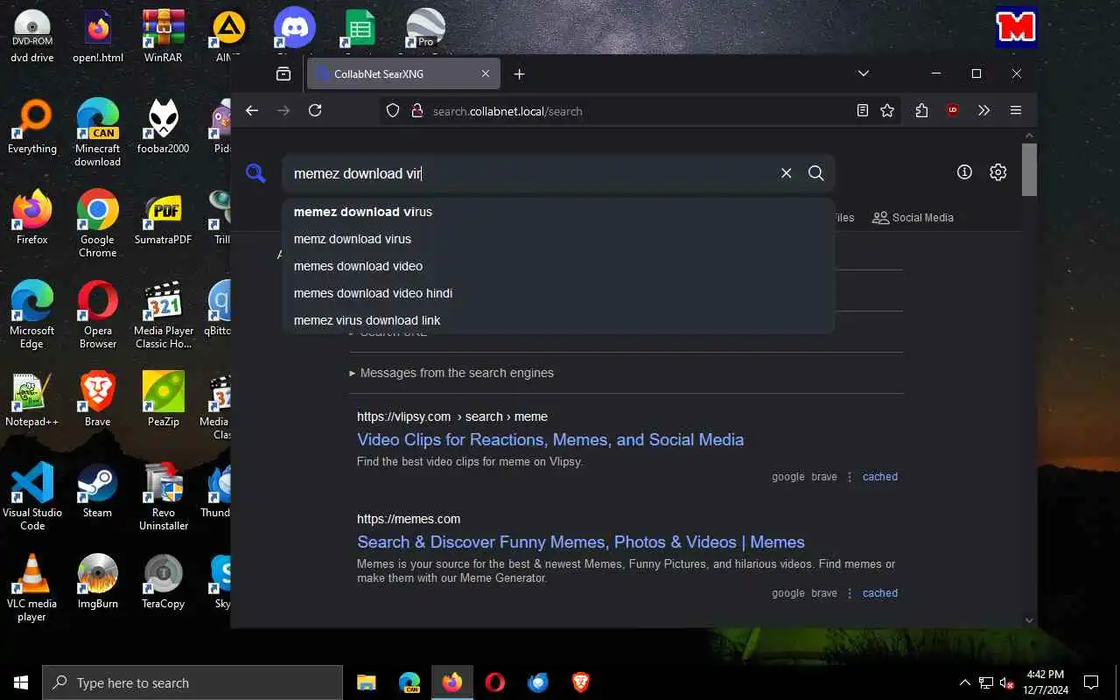Select Revo Uninstaller desktop icon
Viewport: 1120px width, 700px height.
(163, 497)
